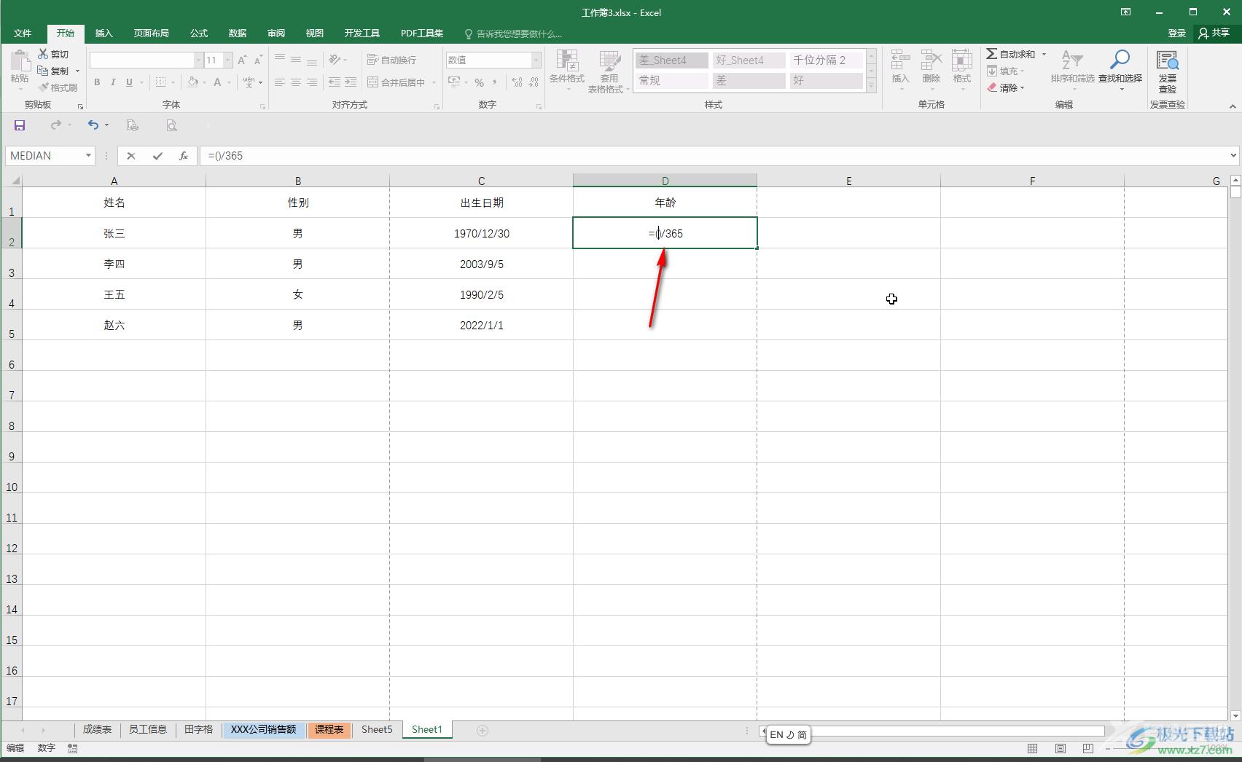The image size is (1242, 762).
Task: Open the 课程表 worksheet tab
Action: click(x=329, y=729)
